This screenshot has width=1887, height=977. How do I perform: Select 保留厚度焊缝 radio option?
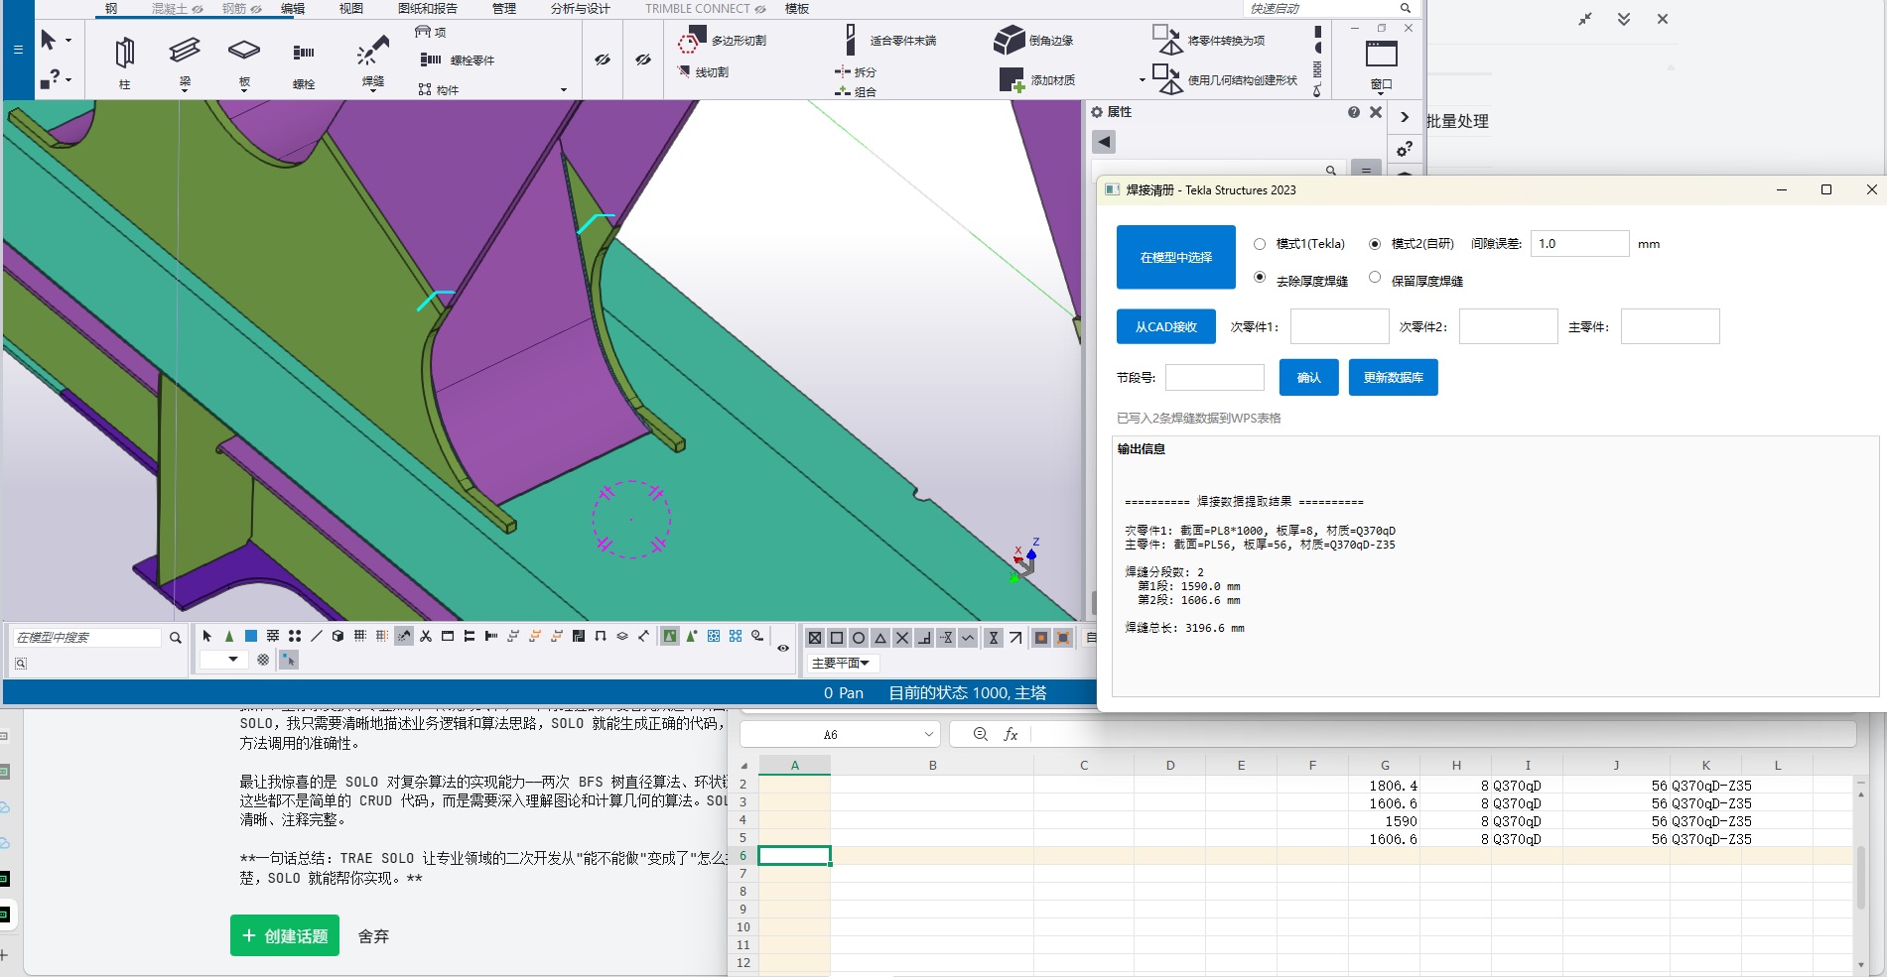(1375, 278)
